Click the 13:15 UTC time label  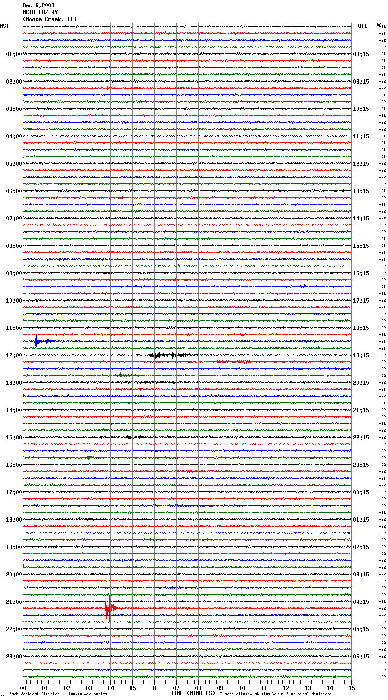coord(361,191)
